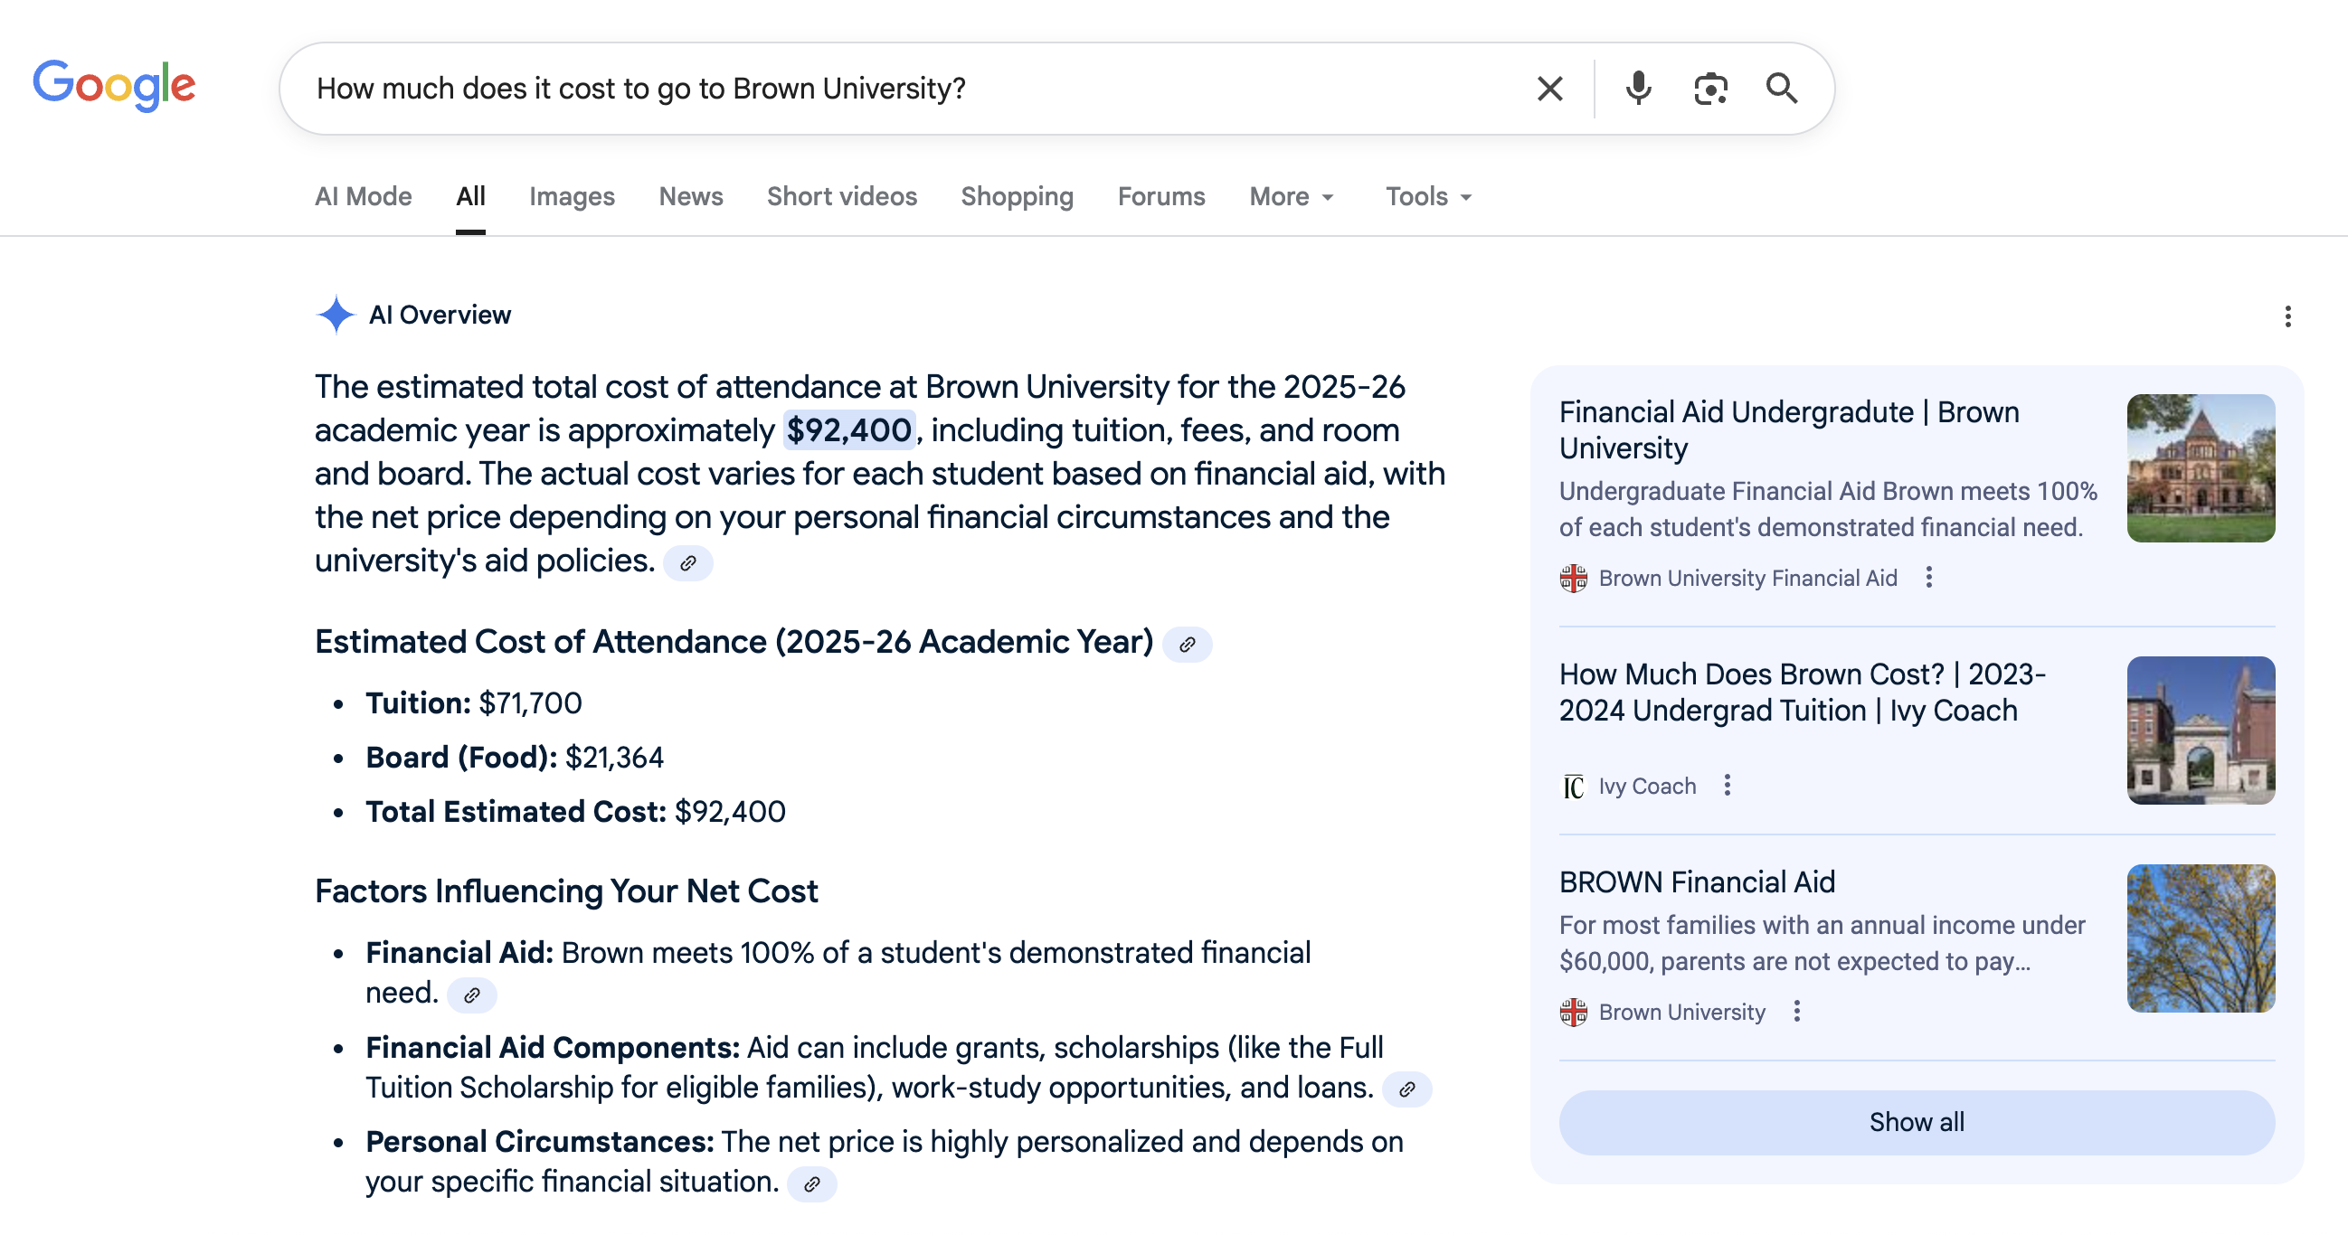Open the Images tab
The height and width of the screenshot is (1235, 2348).
click(x=572, y=196)
